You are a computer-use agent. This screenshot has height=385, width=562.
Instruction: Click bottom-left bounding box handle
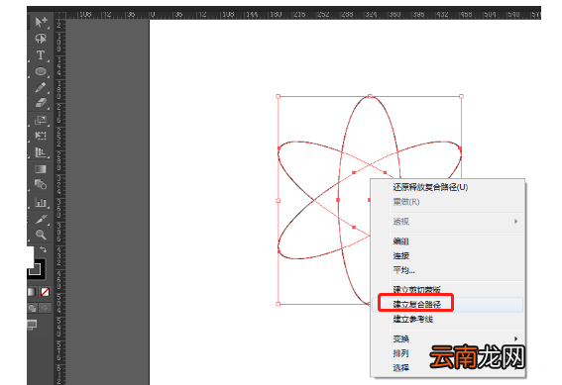pyautogui.click(x=279, y=304)
